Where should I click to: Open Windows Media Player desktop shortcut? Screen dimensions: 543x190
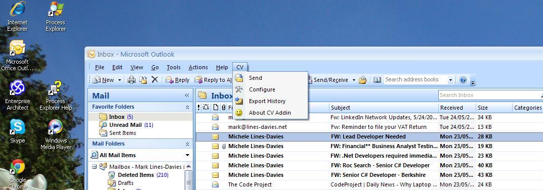click(x=56, y=135)
